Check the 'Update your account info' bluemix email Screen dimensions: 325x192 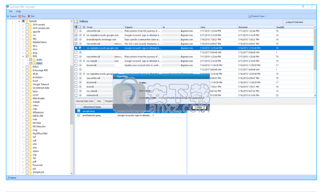pos(76,65)
